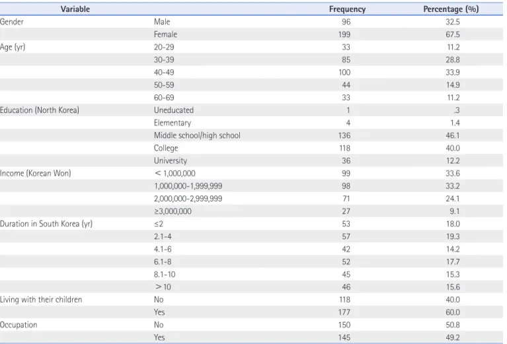Click the '6.1-8' duration cell
The width and height of the screenshot is (507, 344).
point(163,261)
